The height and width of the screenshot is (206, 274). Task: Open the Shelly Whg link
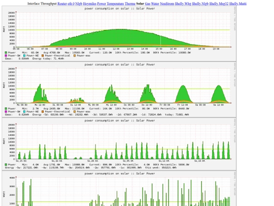click(x=183, y=4)
